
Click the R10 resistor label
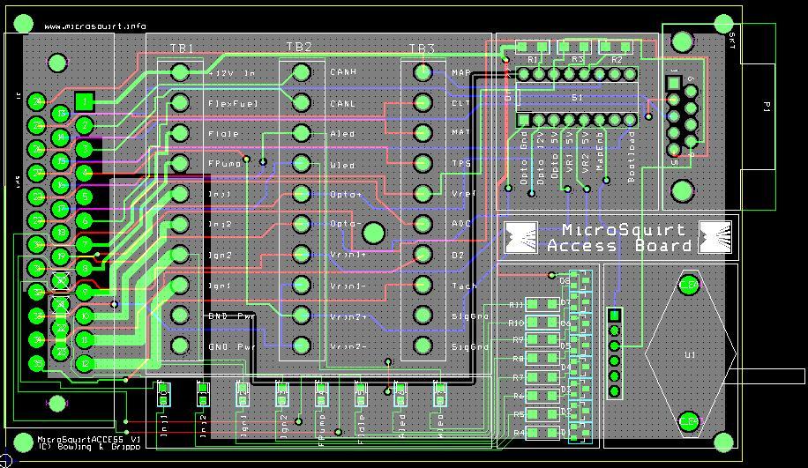point(516,323)
